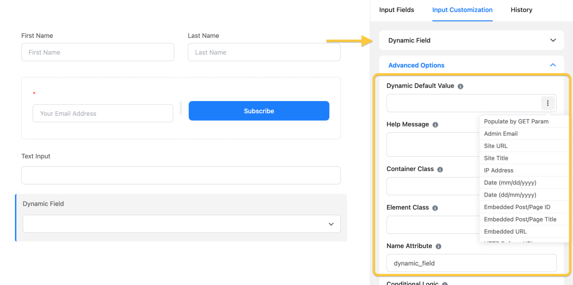Click the Element Class info icon
This screenshot has width=573, height=285.
point(435,208)
